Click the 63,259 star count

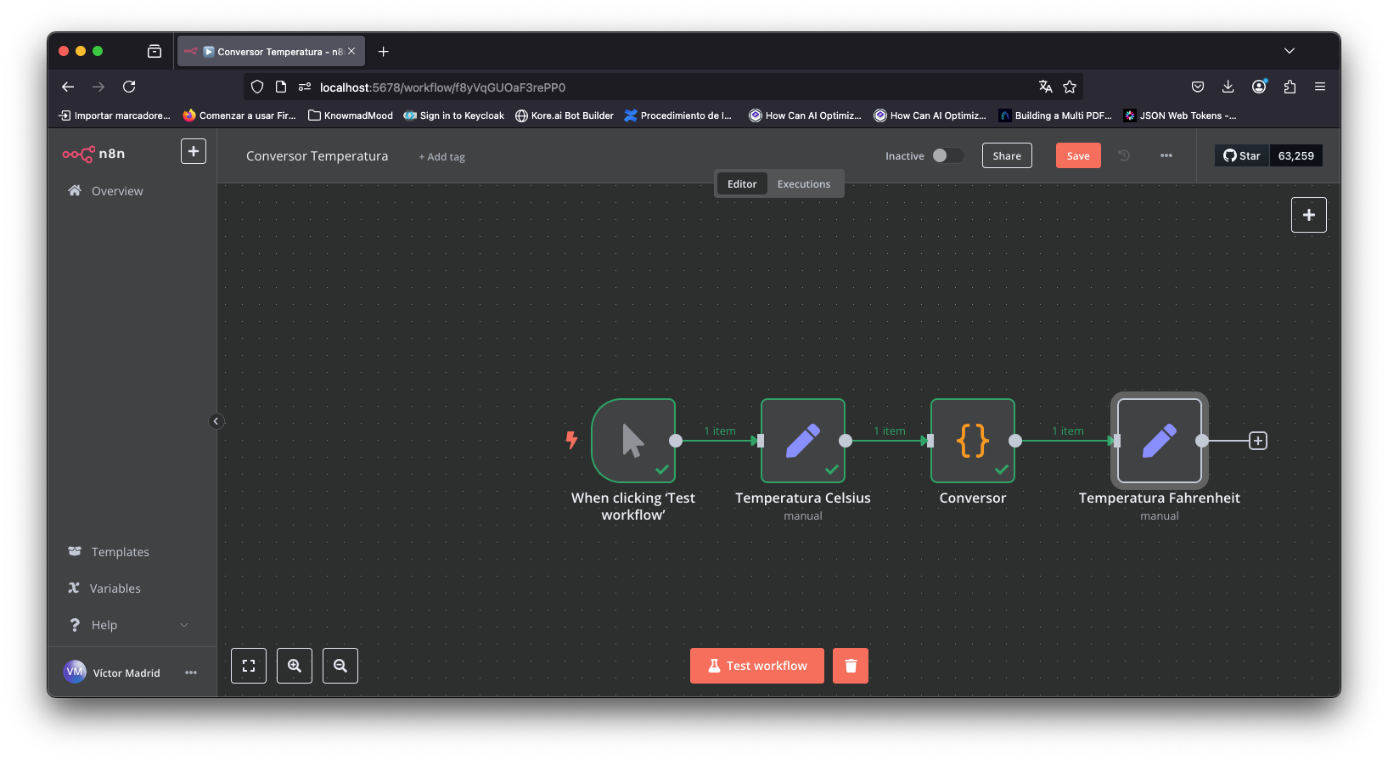coord(1295,155)
